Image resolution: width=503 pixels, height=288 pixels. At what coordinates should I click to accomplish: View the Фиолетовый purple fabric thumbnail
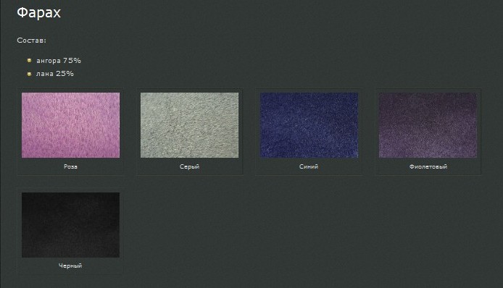point(428,125)
